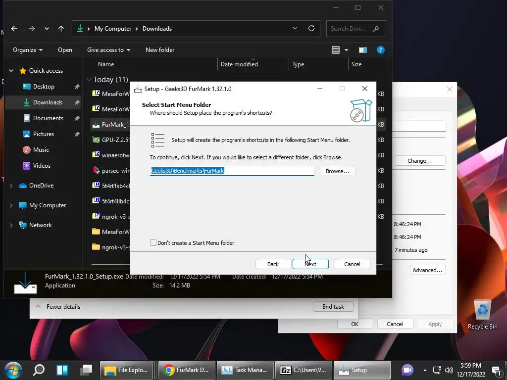Switch to 7-Zip window on taskbar
The width and height of the screenshot is (507, 380).
pyautogui.click(x=304, y=370)
